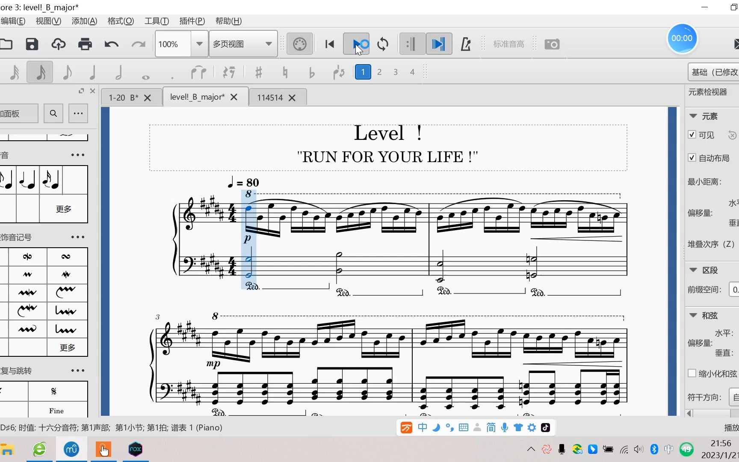
Task: Open palettes panel more options
Action: tap(78, 113)
